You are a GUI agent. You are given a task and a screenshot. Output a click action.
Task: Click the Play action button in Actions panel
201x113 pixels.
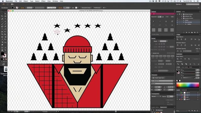(189, 32)
